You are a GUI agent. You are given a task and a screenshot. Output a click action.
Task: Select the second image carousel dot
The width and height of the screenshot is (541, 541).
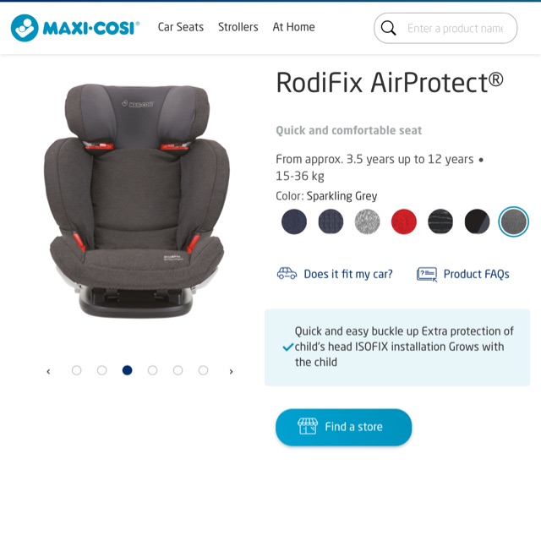(x=101, y=370)
